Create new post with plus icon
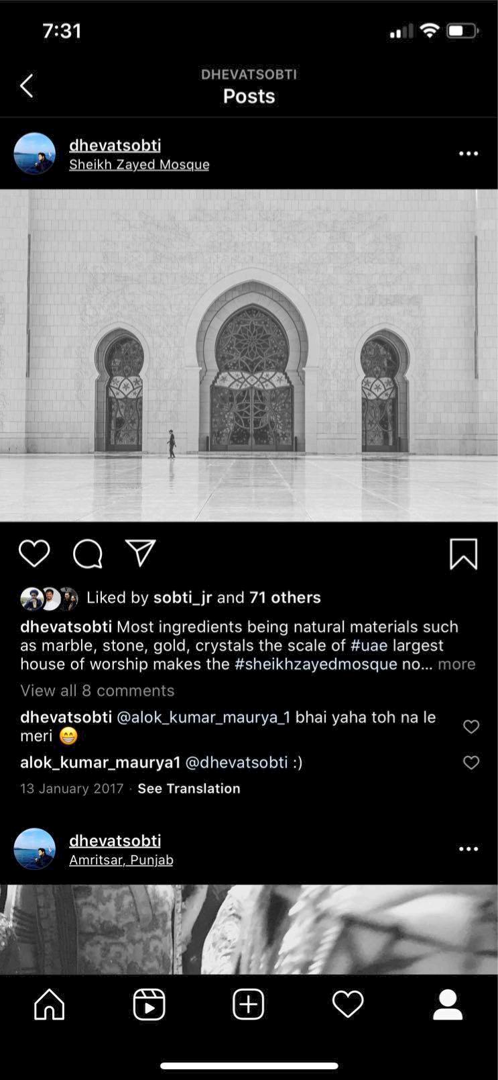This screenshot has height=1080, width=498. (249, 1005)
